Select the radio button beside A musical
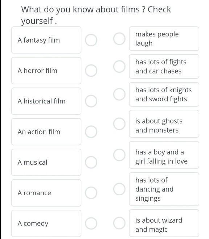The width and height of the screenshot is (209, 239). coord(91,162)
